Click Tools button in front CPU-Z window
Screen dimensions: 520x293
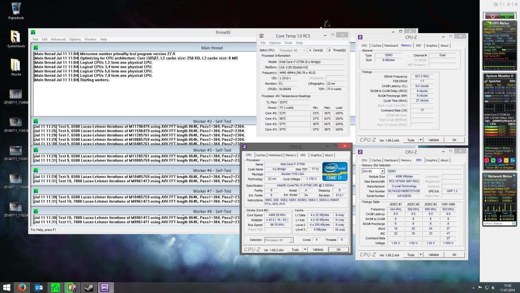pos(295,250)
